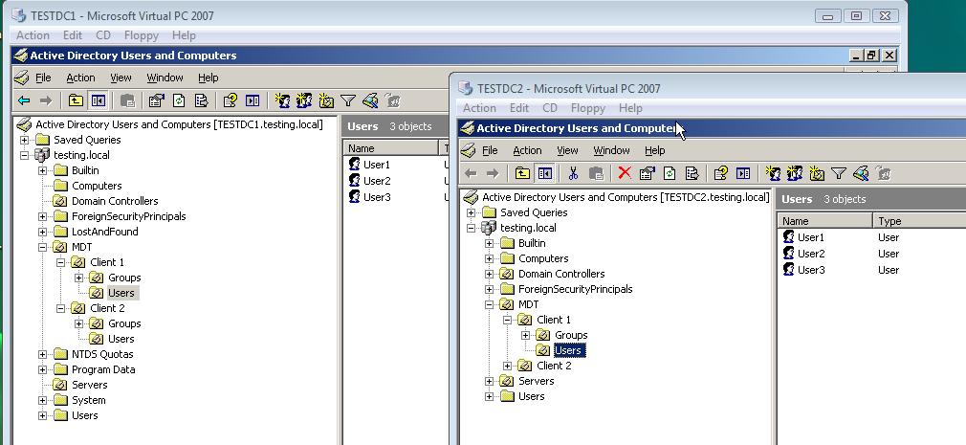Viewport: 966px width, 445px height.
Task: Toggle console tree visibility in TESTDC1 toolbar
Action: click(98, 100)
